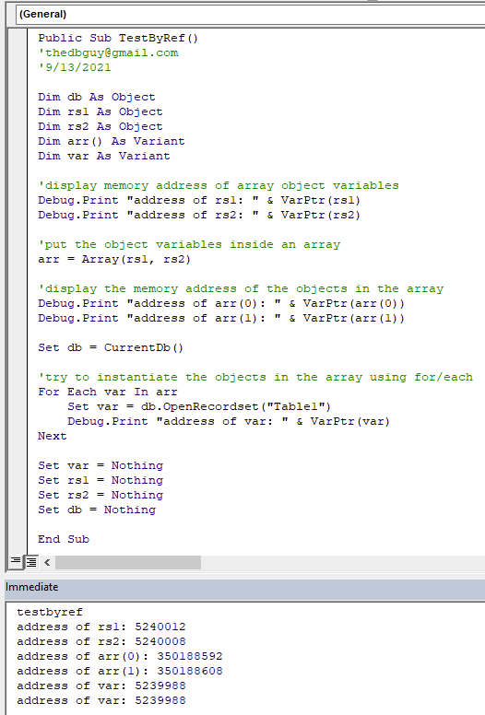The image size is (485, 715).
Task: Click the line 'Set var = Nothing'
Action: (x=101, y=465)
